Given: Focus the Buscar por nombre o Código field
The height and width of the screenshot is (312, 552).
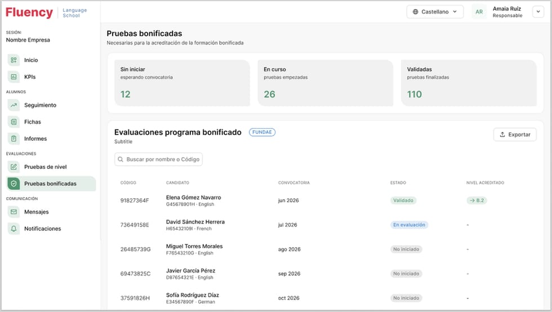Looking at the screenshot, I should tap(158, 159).
